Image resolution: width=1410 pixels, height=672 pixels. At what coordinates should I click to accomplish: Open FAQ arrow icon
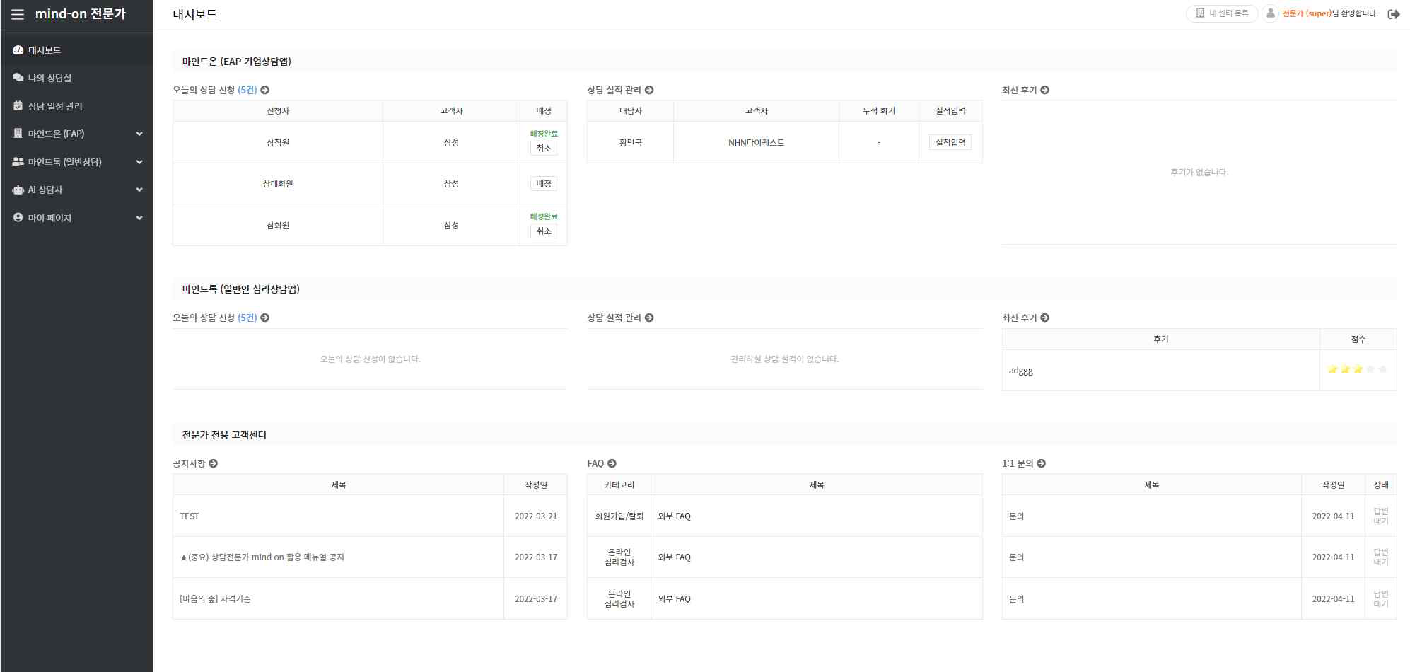612,463
